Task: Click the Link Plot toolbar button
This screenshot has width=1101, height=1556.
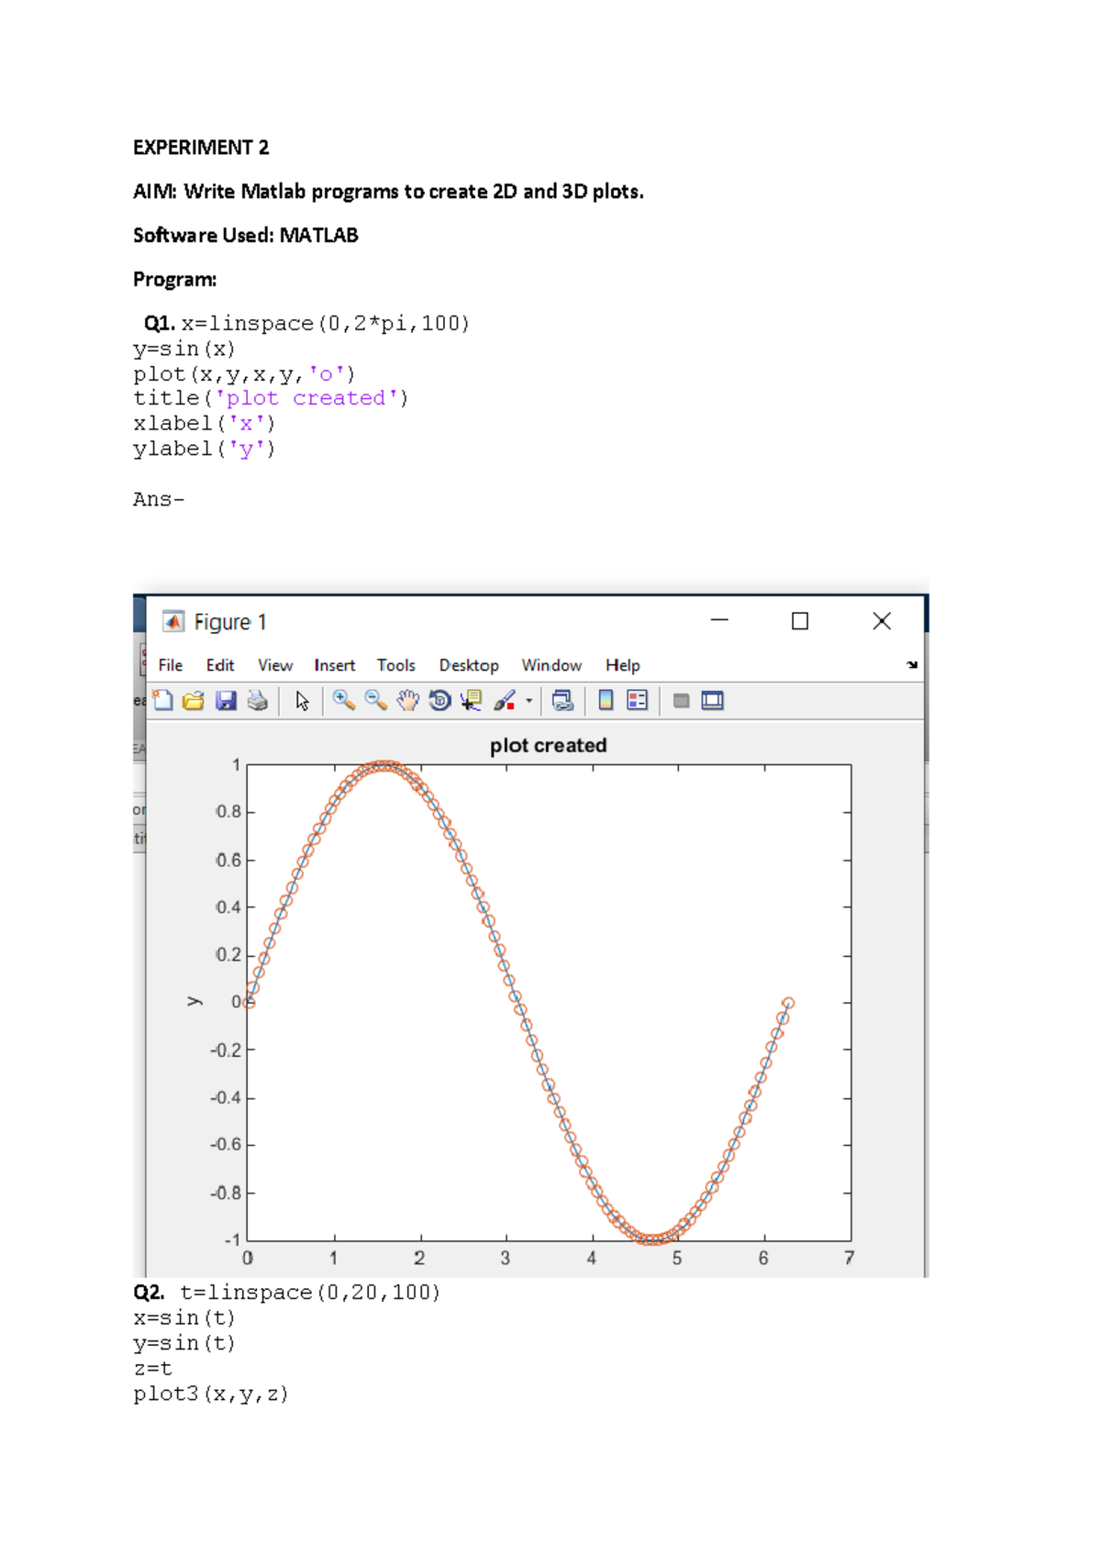Action: coord(562,701)
